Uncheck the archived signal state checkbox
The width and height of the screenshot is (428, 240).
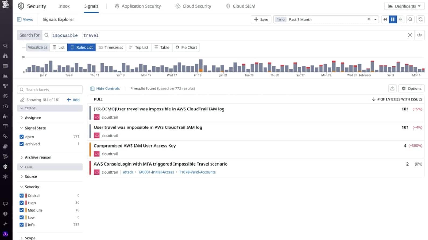[x=22, y=144]
